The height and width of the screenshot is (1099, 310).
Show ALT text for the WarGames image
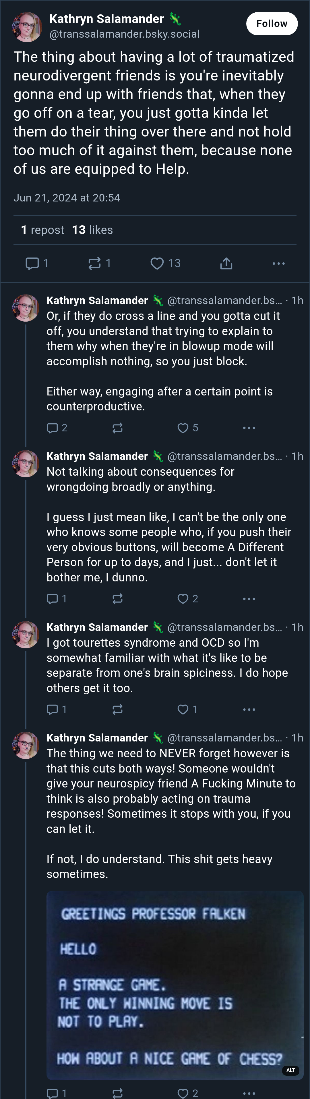click(x=291, y=1070)
